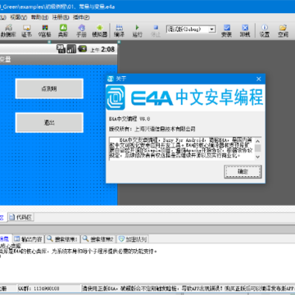Open the 搜索结果1 tab
Screen dimensions: 295x295
click(x=63, y=239)
